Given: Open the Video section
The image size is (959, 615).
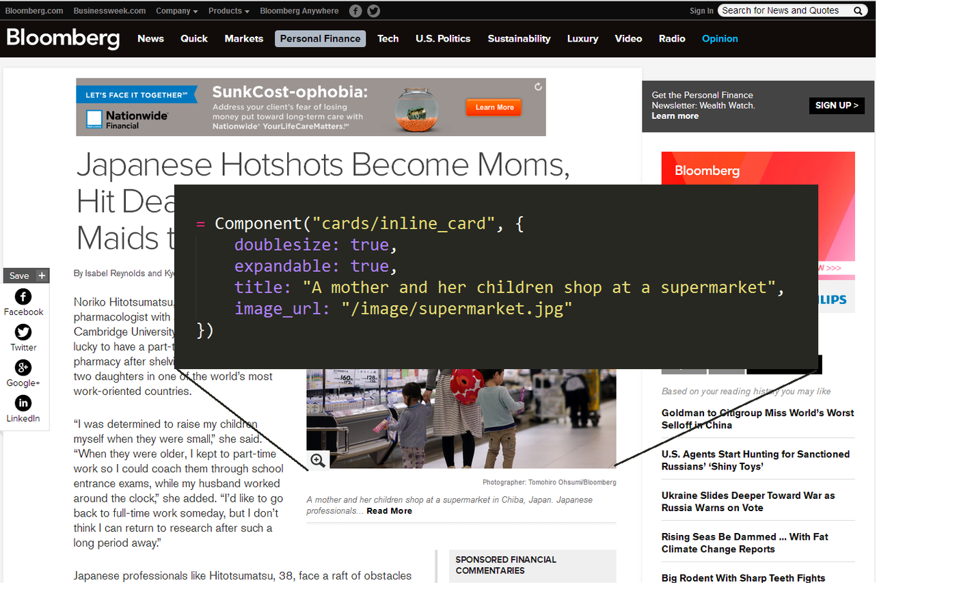Looking at the screenshot, I should tap(628, 39).
